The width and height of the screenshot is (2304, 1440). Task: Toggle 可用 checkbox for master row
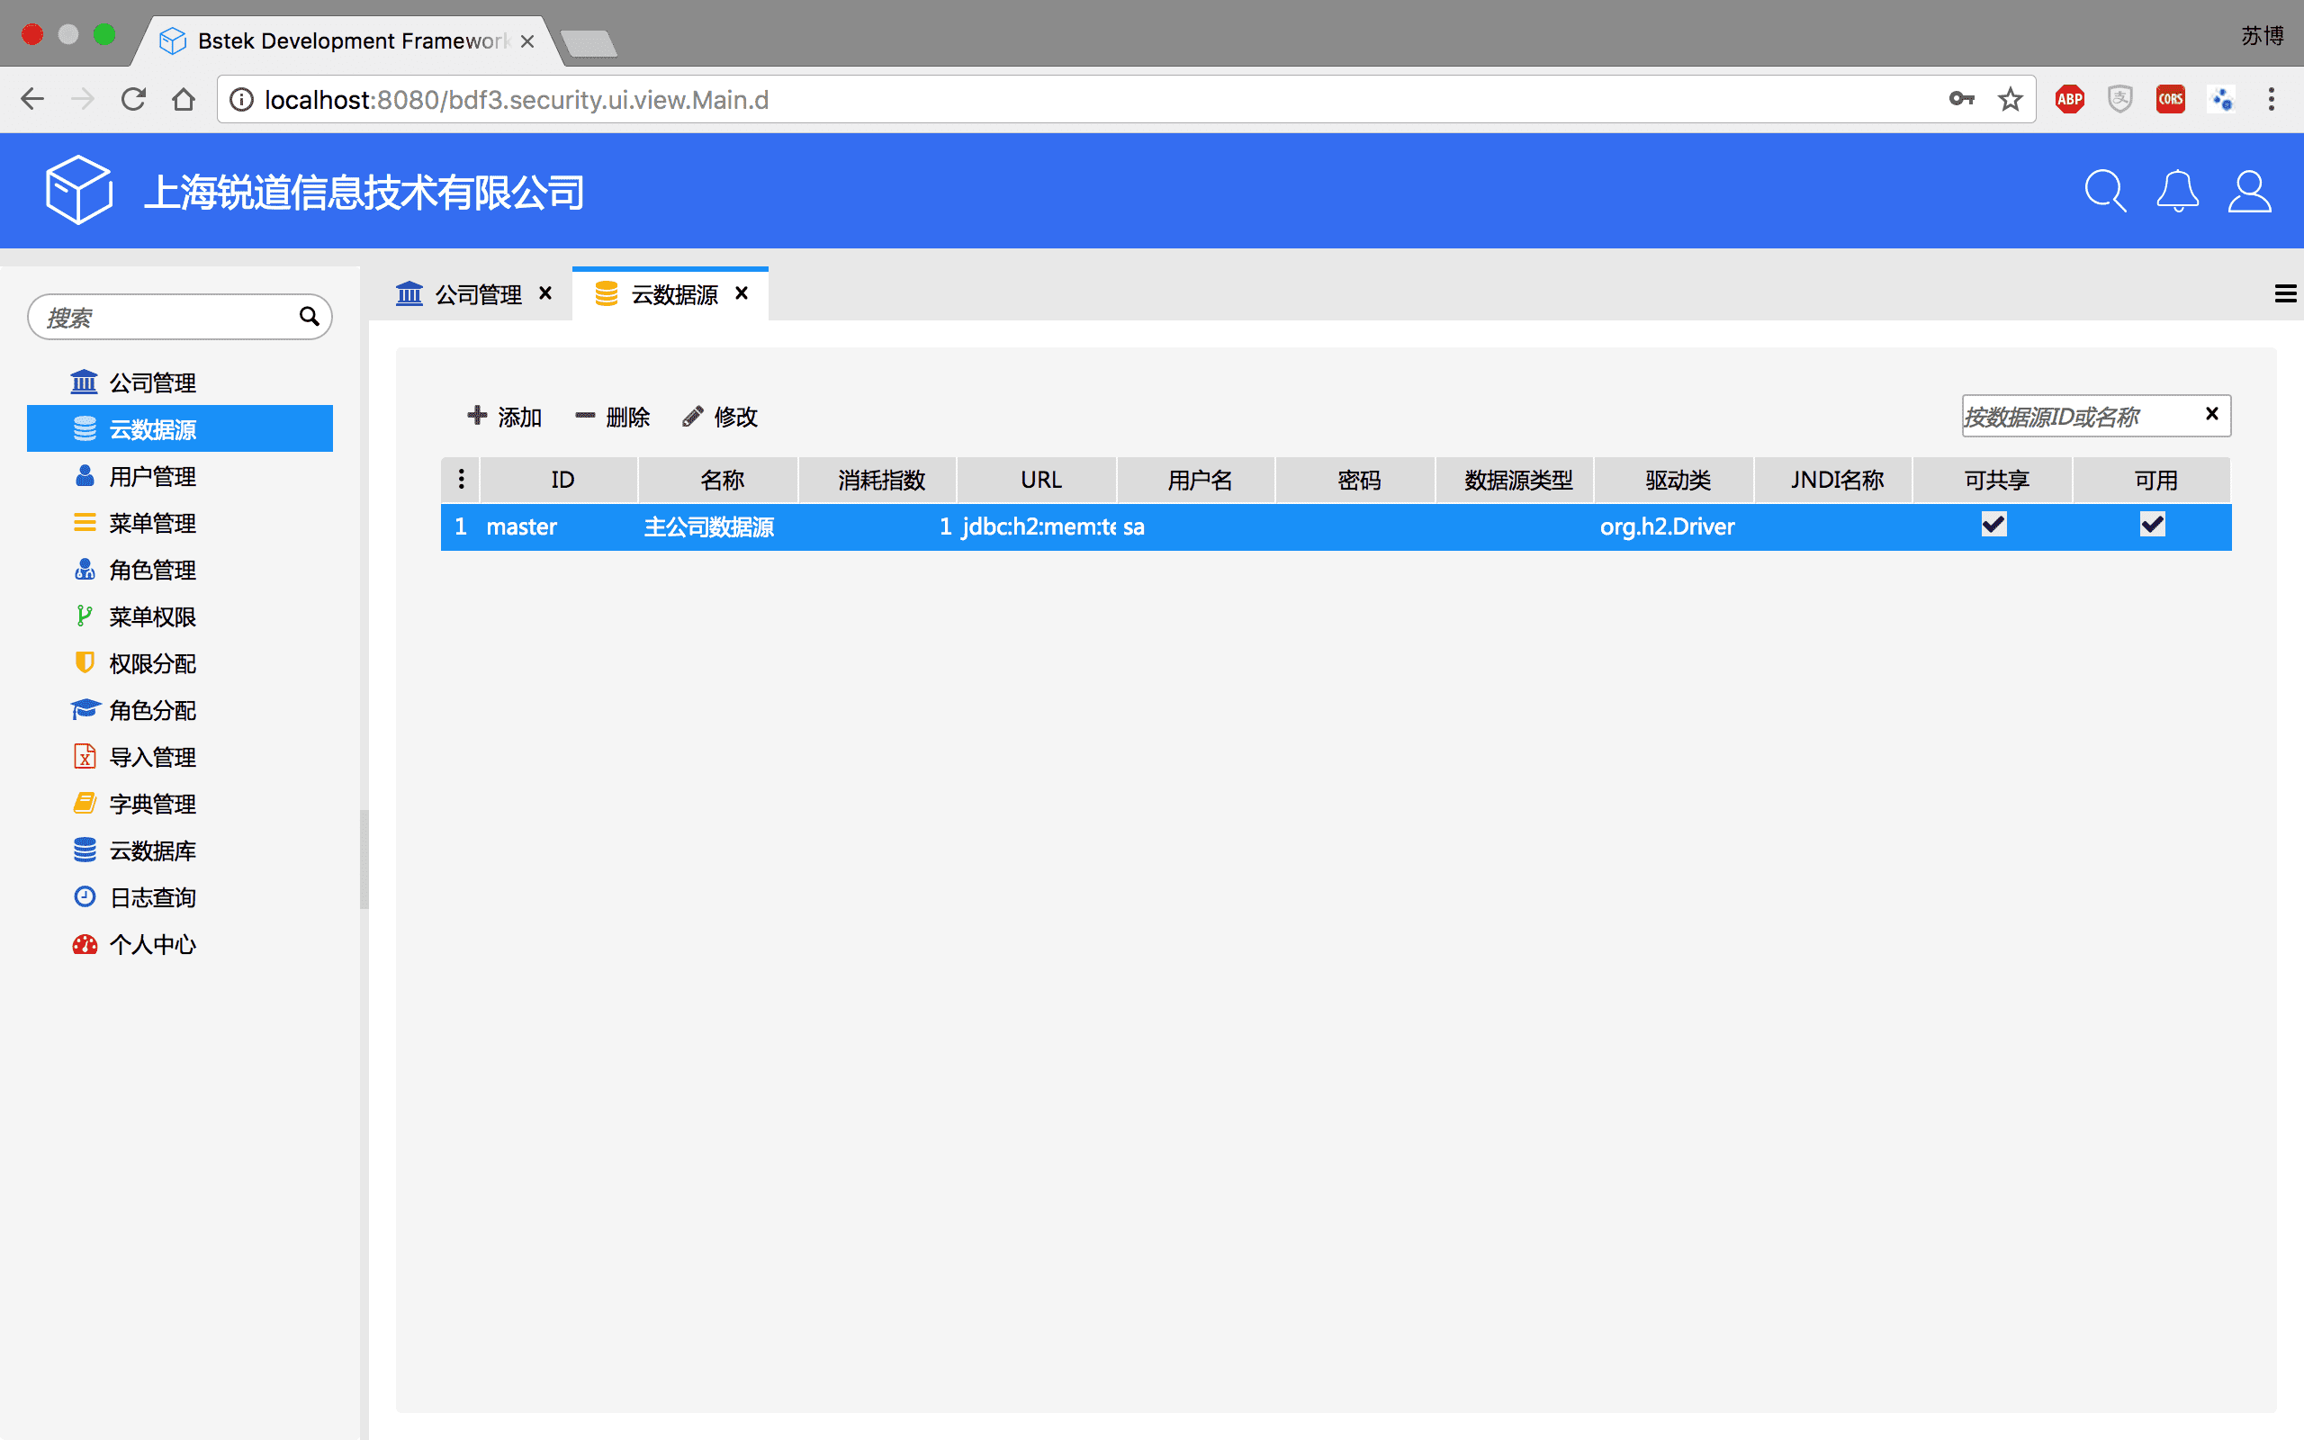2153,525
